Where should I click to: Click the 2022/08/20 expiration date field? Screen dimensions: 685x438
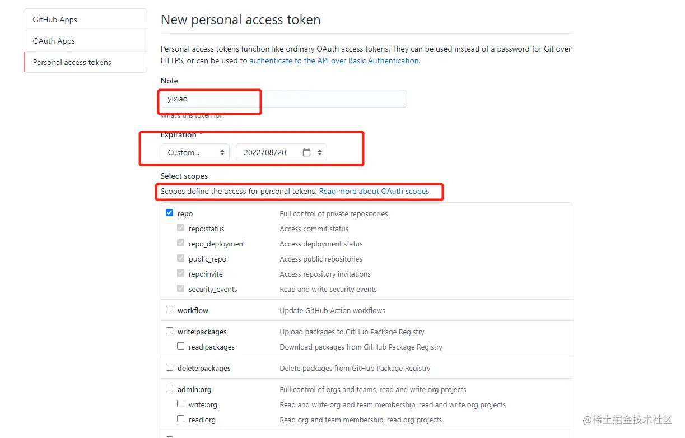tap(265, 152)
